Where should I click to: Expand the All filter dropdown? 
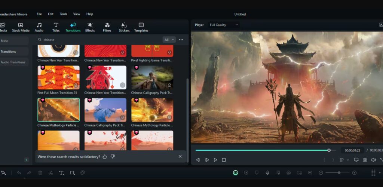pos(169,40)
